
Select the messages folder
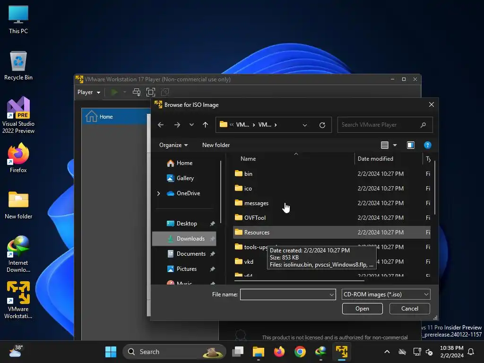pos(331,203)
